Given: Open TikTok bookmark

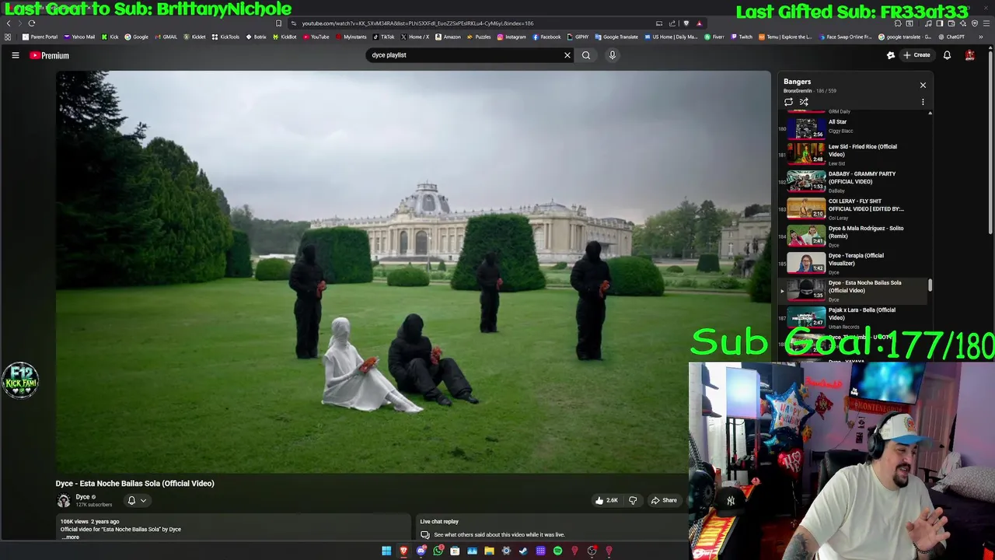Looking at the screenshot, I should [384, 37].
